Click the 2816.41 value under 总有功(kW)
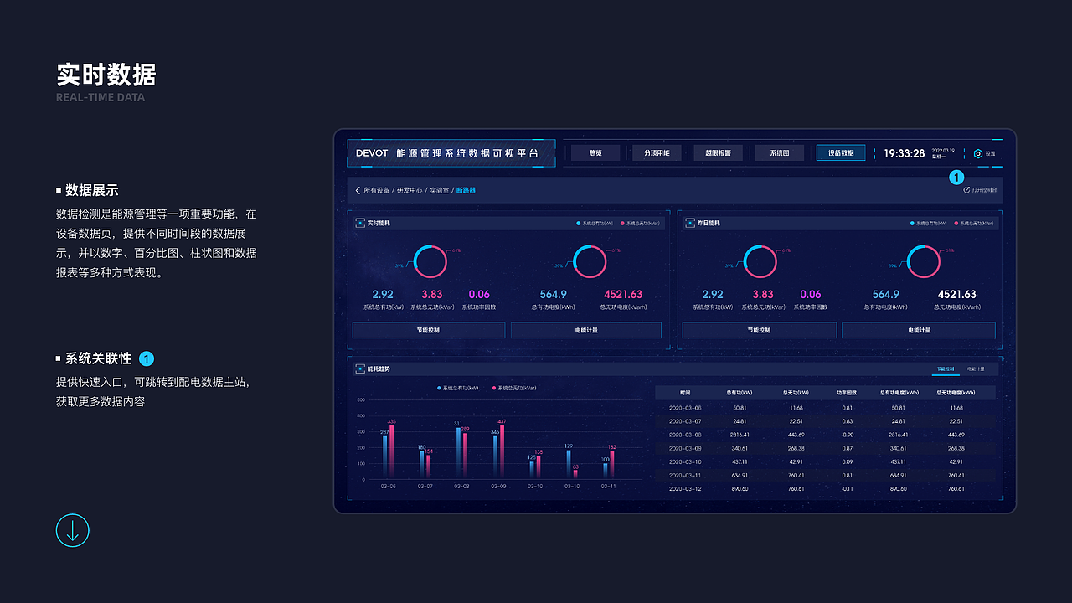Viewport: 1072px width, 603px height. (x=740, y=435)
